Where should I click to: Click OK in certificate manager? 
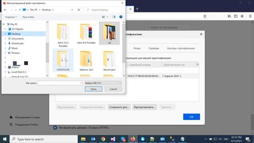point(191,117)
